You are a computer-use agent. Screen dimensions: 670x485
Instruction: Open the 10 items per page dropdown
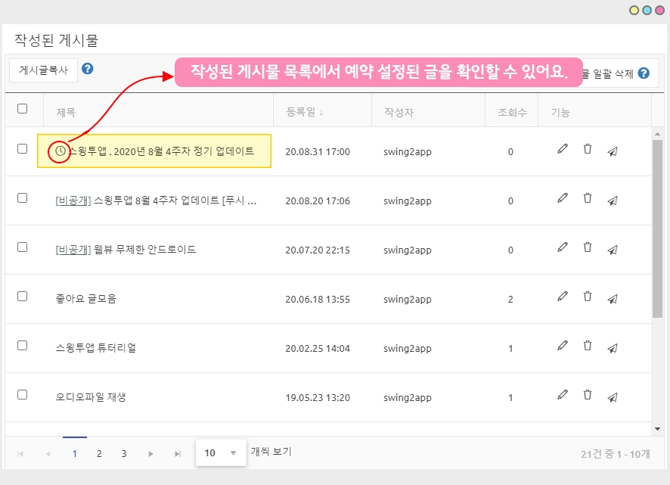(220, 453)
